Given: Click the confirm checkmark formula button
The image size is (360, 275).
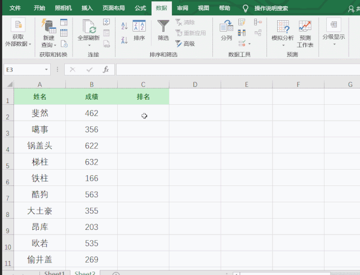Looking at the screenshot, I should (90, 70).
